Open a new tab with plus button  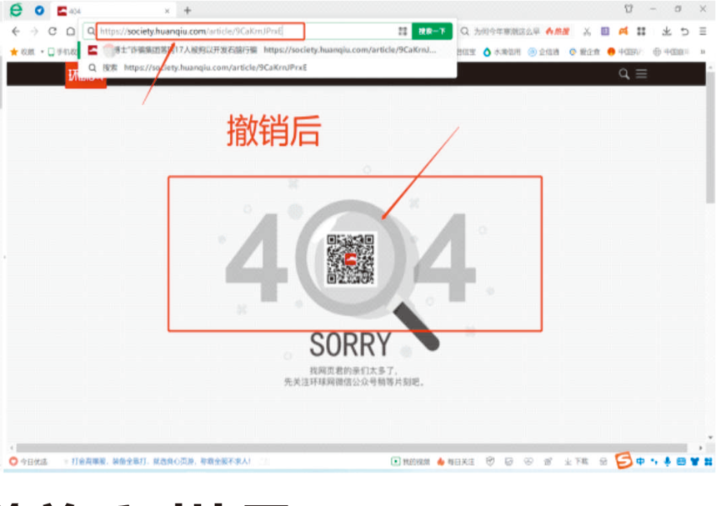(188, 10)
